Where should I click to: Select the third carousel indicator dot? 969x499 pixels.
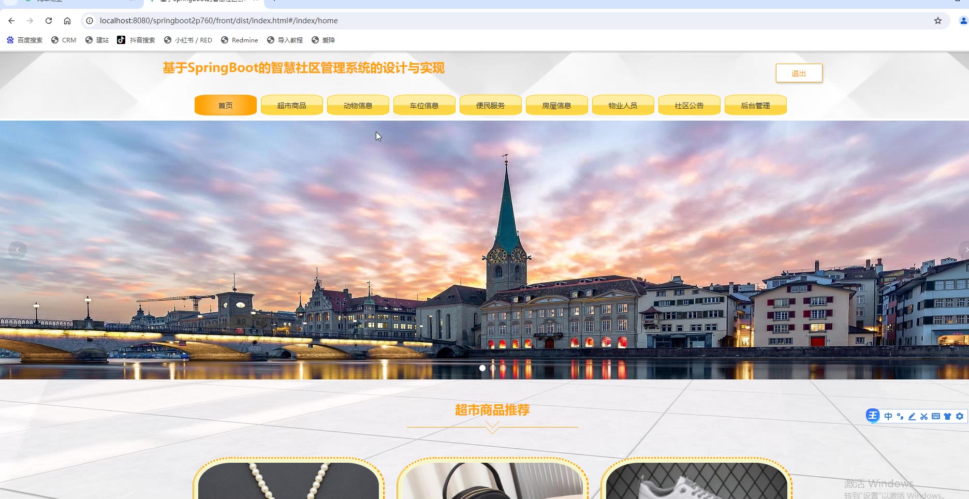pos(503,368)
